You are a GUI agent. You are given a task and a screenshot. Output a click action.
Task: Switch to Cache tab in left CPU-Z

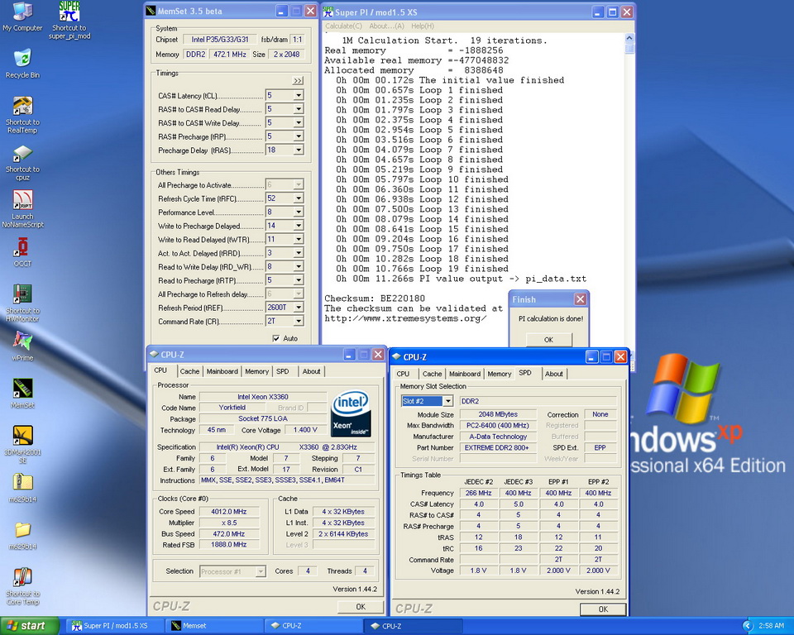point(189,371)
